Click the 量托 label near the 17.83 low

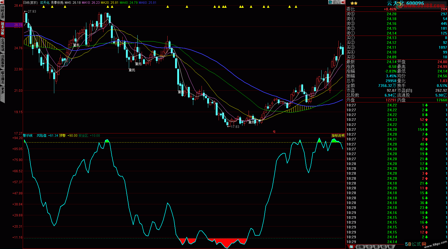(252, 122)
